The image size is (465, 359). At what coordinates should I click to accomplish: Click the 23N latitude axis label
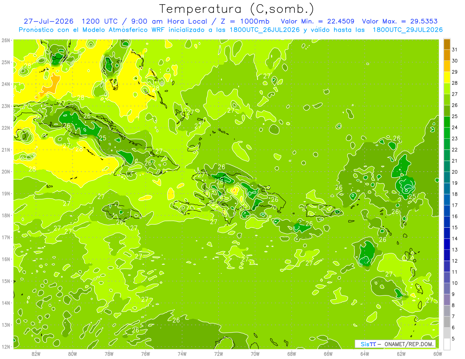(x=6, y=106)
